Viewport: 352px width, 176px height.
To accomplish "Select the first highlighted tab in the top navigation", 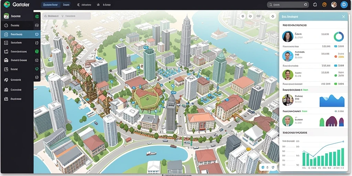I will point(51,4).
